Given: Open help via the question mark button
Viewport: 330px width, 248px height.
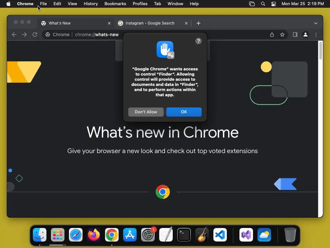Looking at the screenshot, I should 199,41.
